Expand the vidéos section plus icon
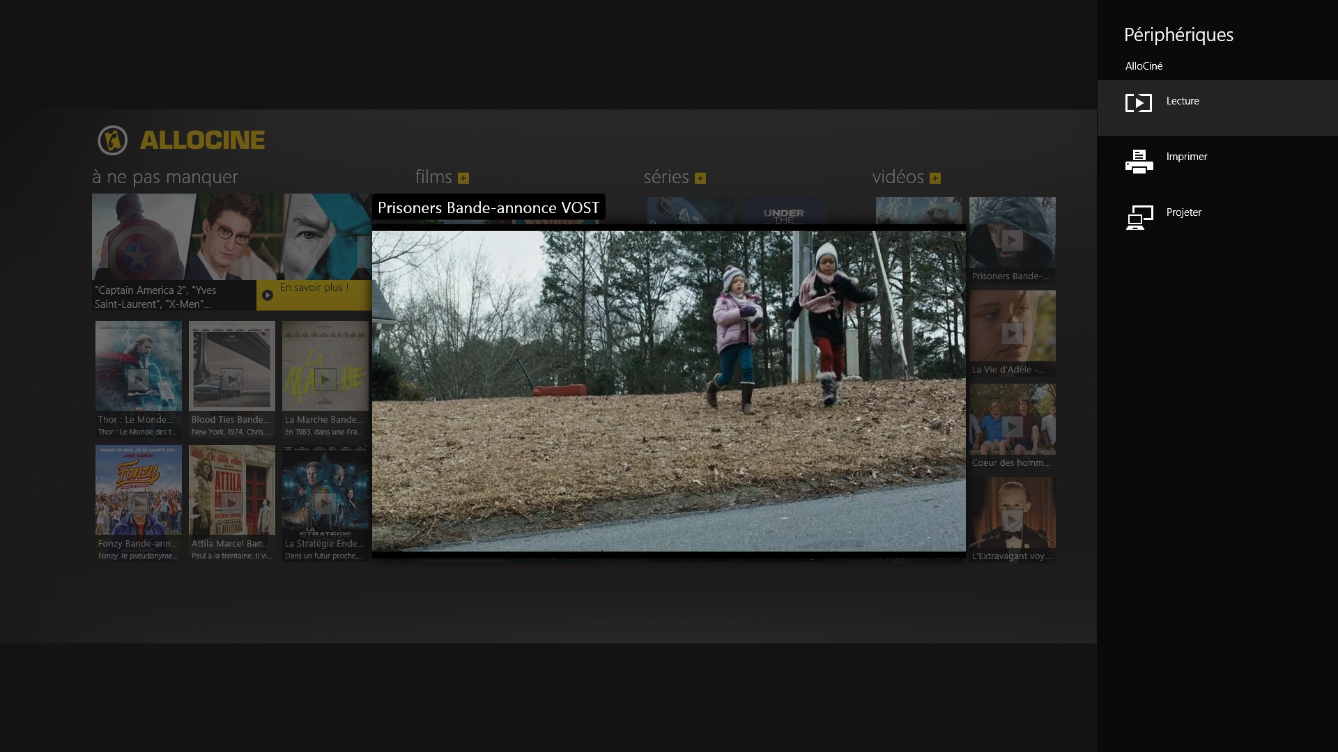1338x752 pixels. point(935,178)
